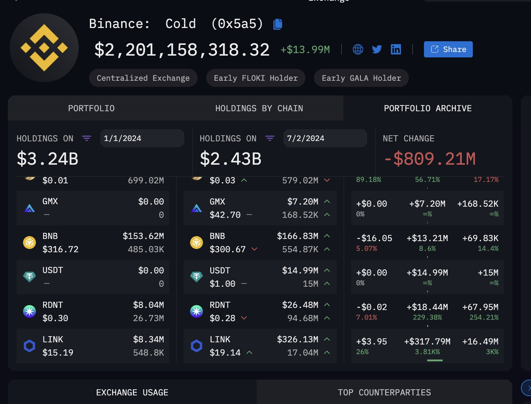Image resolution: width=531 pixels, height=404 pixels.
Task: Select the $2.43B holdings total
Action: pos(231,159)
